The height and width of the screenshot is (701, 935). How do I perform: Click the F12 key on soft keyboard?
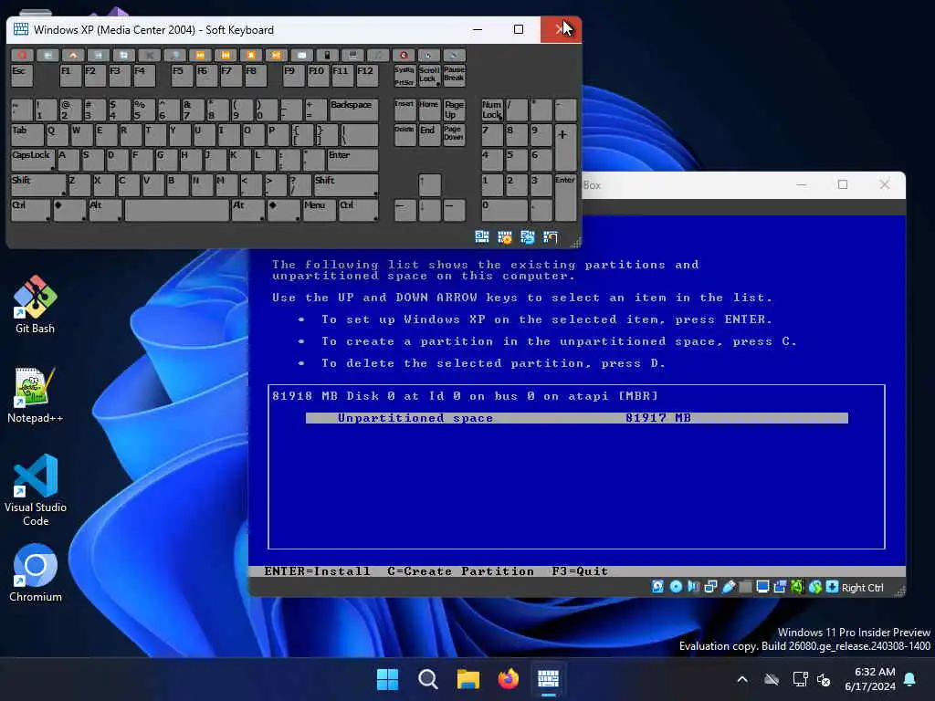pyautogui.click(x=367, y=76)
